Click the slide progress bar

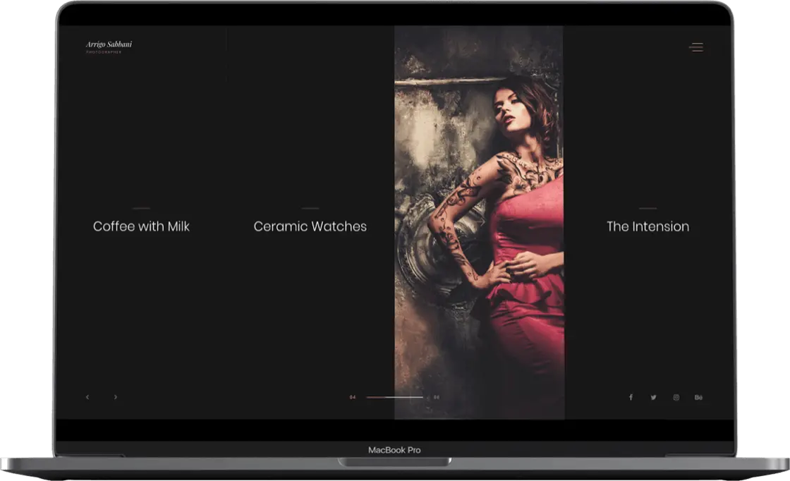[394, 397]
